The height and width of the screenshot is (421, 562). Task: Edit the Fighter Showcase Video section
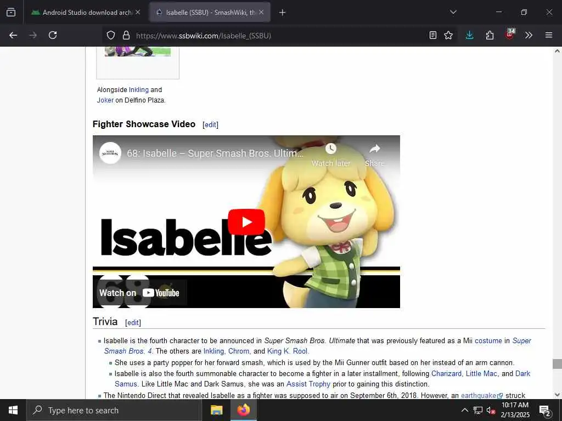[210, 124]
